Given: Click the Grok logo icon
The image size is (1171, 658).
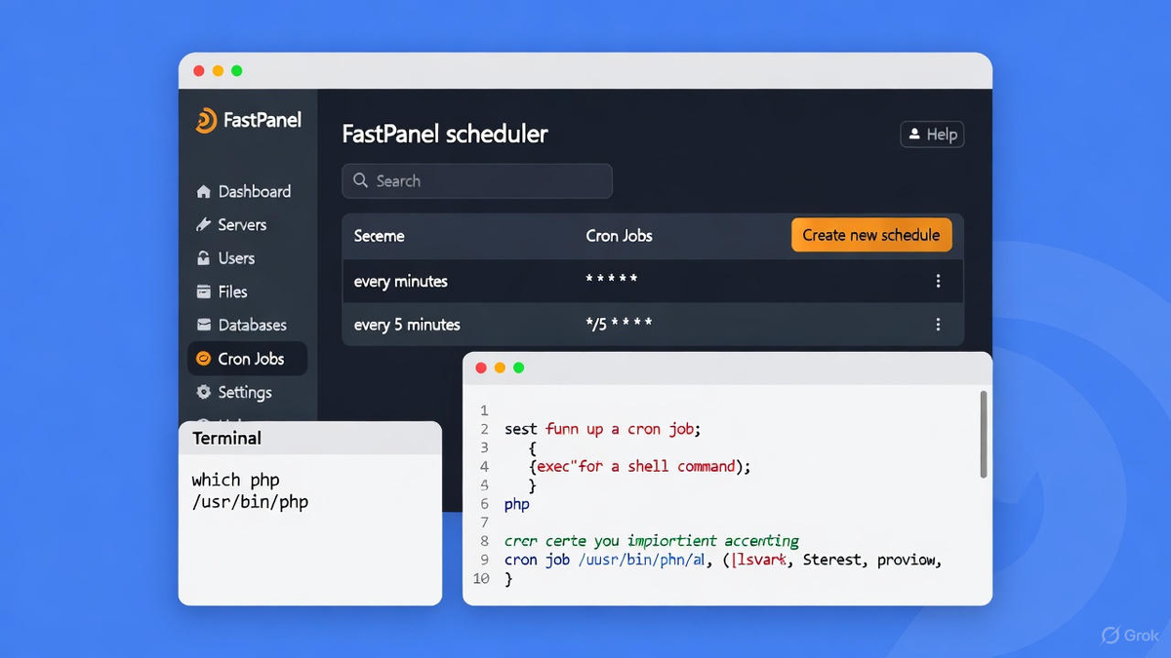Looking at the screenshot, I should (x=1110, y=636).
